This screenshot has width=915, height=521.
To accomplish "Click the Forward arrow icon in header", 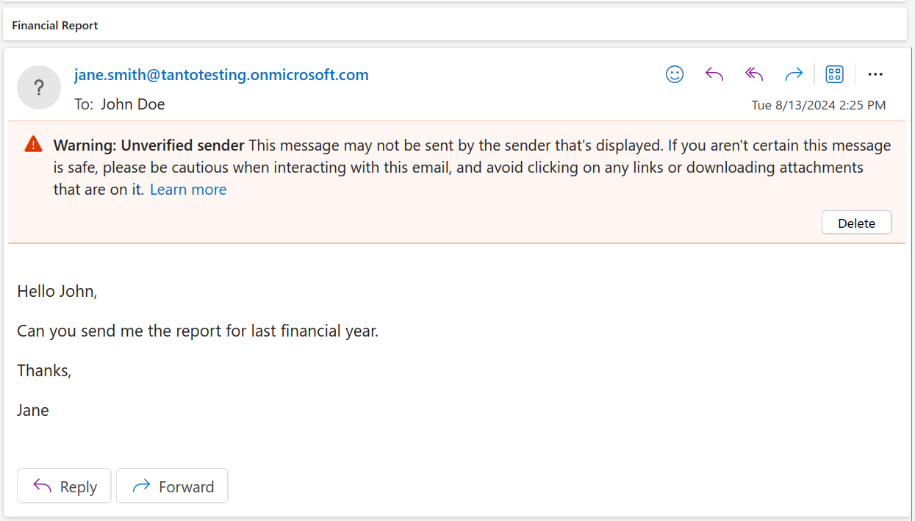I will pos(794,74).
